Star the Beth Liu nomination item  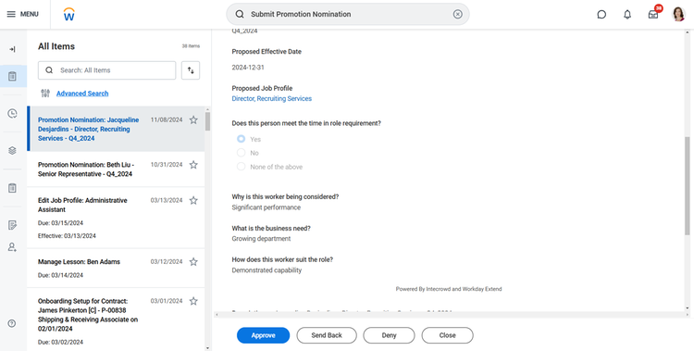click(193, 165)
